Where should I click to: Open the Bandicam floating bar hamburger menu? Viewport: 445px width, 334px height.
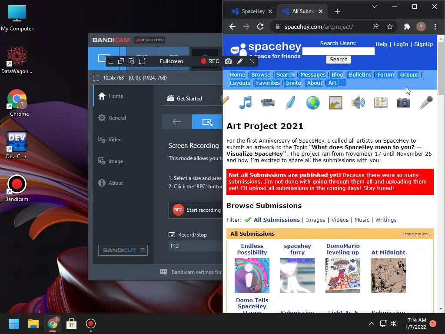click(x=111, y=61)
